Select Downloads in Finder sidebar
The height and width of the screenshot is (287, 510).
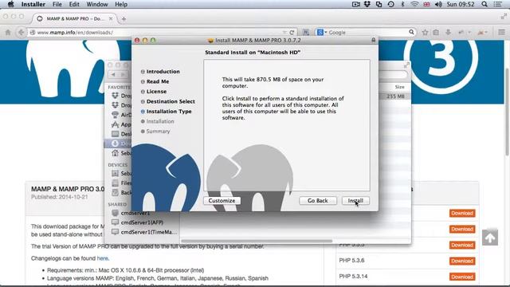pyautogui.click(x=118, y=143)
